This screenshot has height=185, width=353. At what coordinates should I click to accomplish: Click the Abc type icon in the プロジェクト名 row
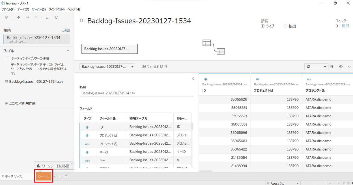click(x=87, y=144)
